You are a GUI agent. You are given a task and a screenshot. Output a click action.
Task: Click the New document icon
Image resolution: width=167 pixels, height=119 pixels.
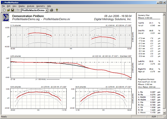pyautogui.click(x=4, y=10)
